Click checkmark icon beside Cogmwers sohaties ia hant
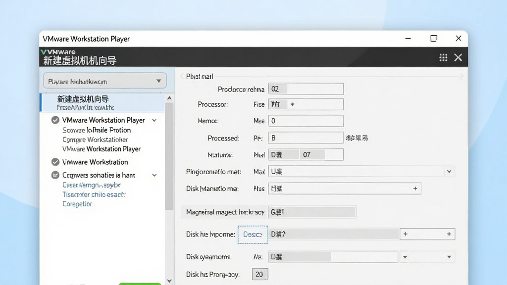Screen dimensions: 507x285 55,175
